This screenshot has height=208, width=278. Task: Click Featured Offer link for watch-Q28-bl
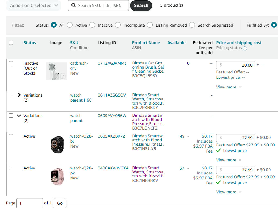click(x=245, y=145)
